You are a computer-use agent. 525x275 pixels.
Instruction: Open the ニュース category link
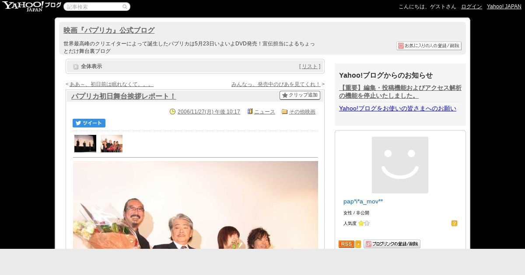pyautogui.click(x=265, y=112)
